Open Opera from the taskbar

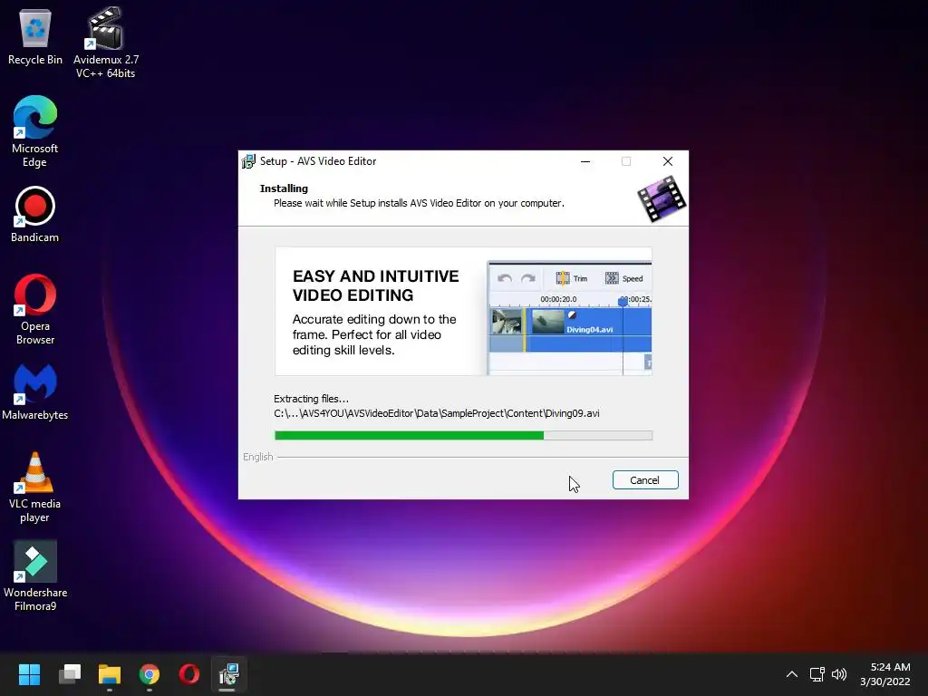coord(189,674)
